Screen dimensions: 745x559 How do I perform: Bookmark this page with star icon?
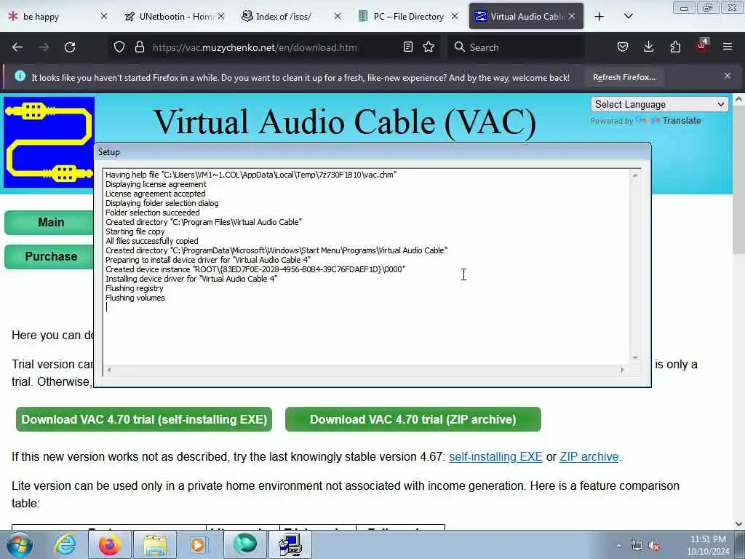429,47
